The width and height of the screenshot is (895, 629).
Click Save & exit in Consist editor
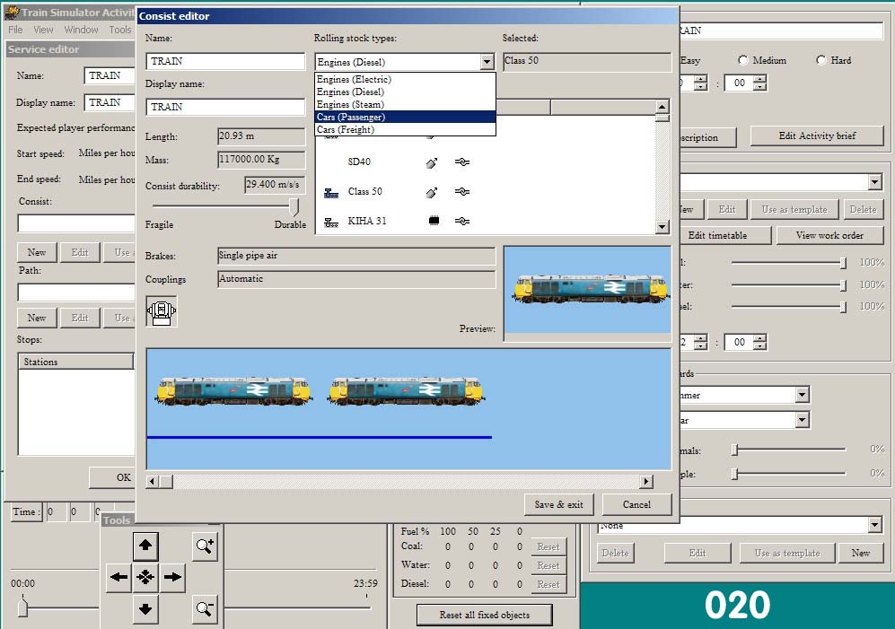(x=558, y=504)
